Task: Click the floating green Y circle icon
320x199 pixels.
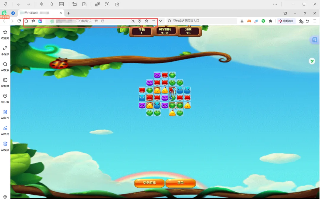Action: point(312,61)
